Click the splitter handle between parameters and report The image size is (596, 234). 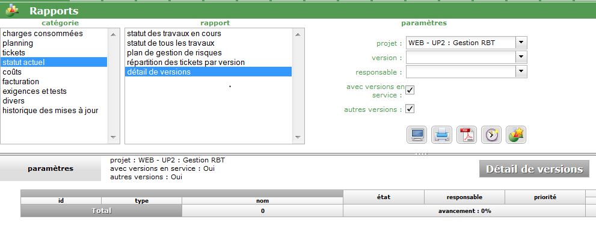[422, 154]
